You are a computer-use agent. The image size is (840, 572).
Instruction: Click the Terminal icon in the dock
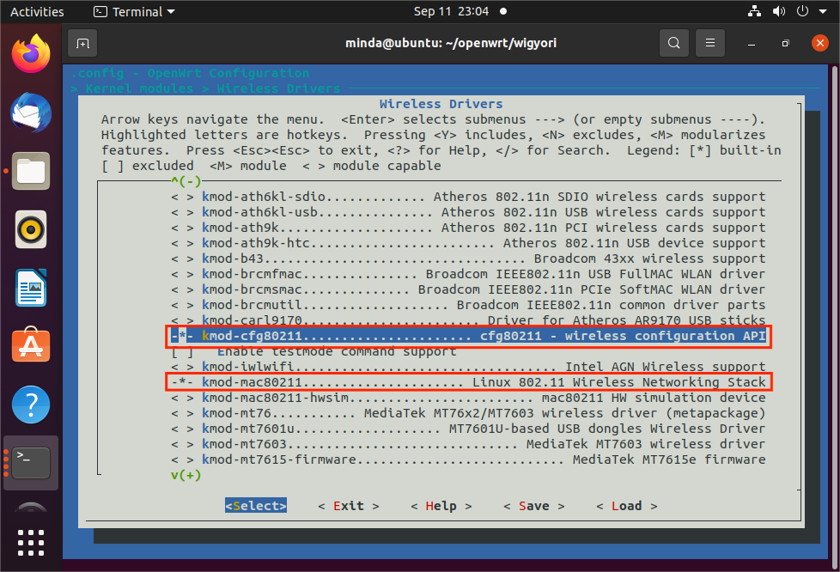coord(31,463)
